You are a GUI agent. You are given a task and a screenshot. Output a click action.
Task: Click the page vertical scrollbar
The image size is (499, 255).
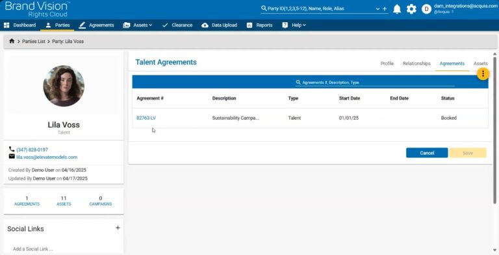tap(494, 127)
